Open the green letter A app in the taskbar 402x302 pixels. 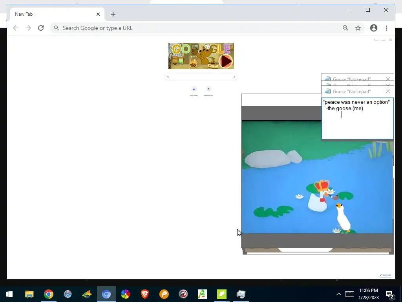pos(202,294)
